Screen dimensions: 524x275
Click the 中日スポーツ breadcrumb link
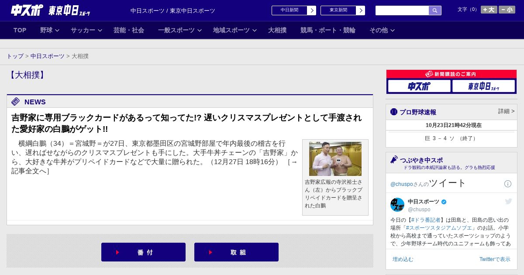click(x=48, y=56)
